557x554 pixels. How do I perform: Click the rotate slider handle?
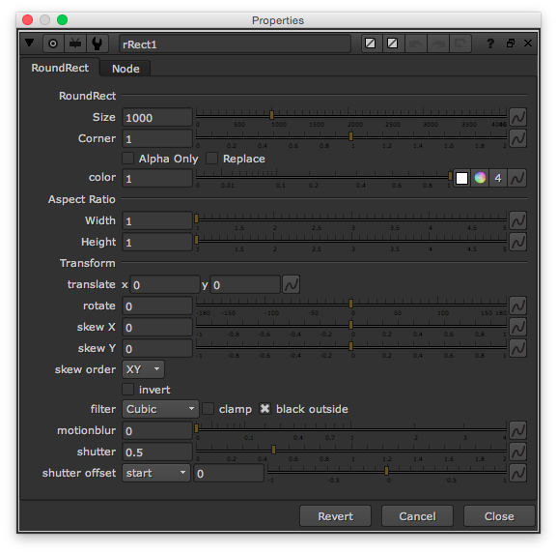click(x=351, y=304)
